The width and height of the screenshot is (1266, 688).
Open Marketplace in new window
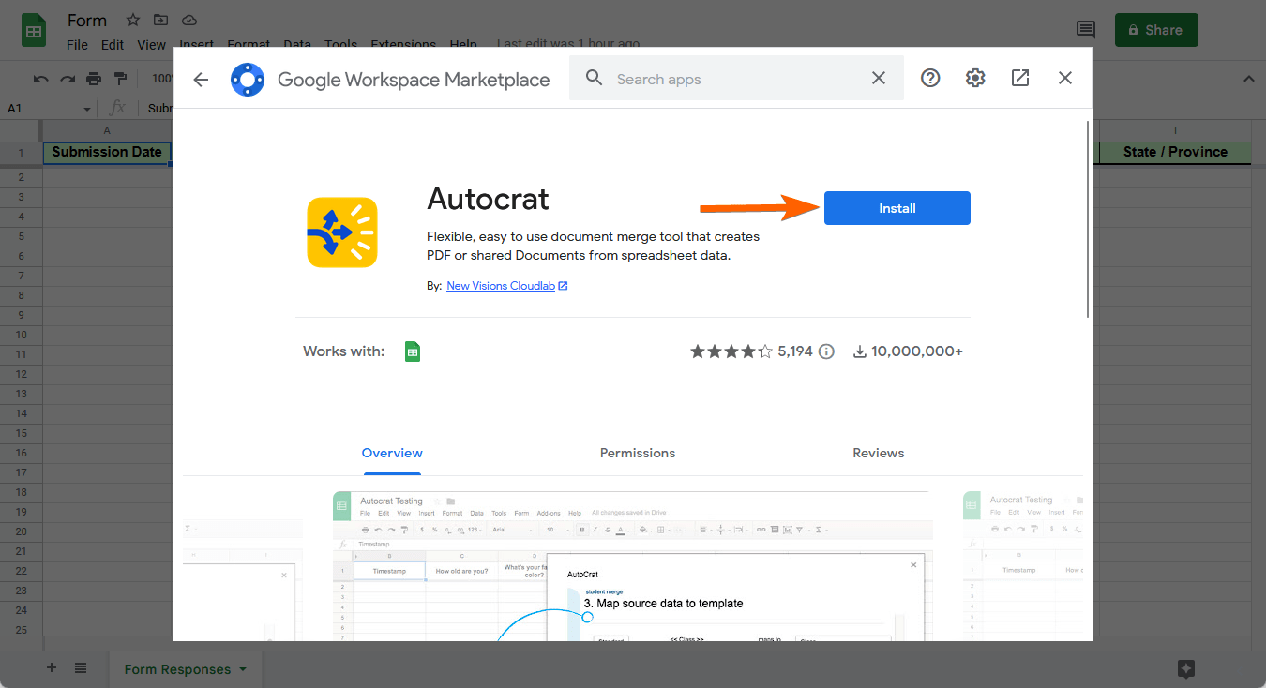(x=1020, y=79)
